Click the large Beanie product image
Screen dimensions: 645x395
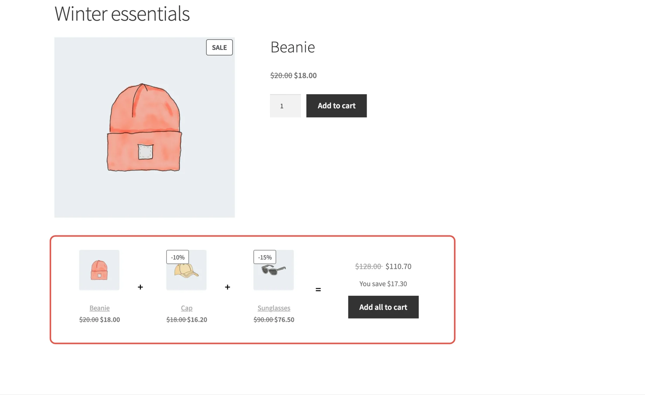pyautogui.click(x=144, y=128)
